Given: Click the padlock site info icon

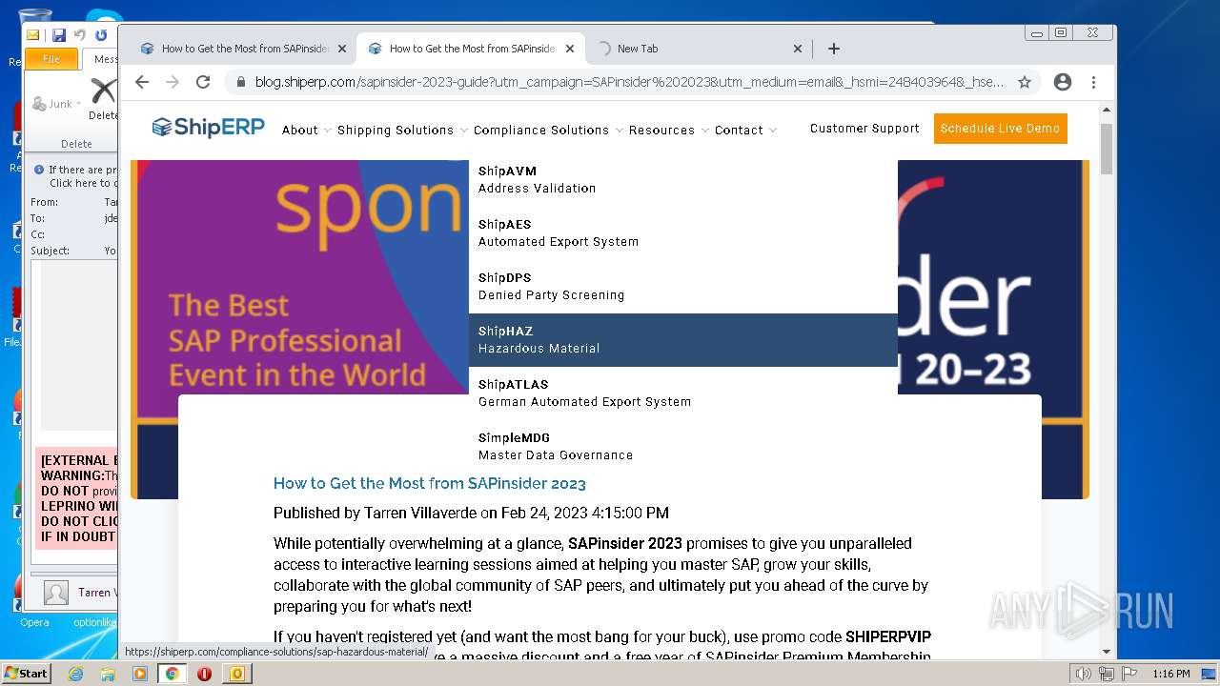Looking at the screenshot, I should pyautogui.click(x=240, y=82).
